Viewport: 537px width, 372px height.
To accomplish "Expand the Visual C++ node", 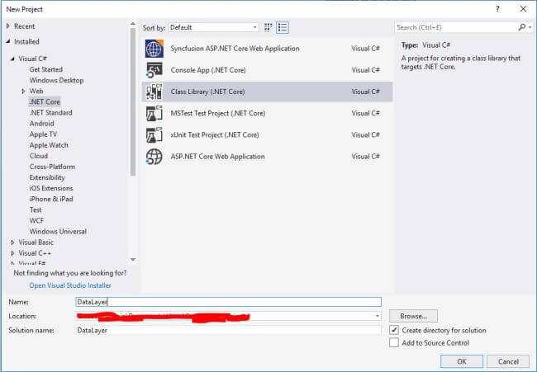I will pyautogui.click(x=12, y=253).
